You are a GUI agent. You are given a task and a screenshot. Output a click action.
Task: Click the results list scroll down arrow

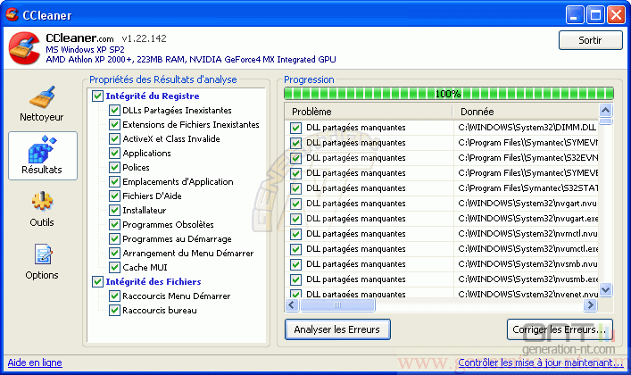pyautogui.click(x=606, y=289)
